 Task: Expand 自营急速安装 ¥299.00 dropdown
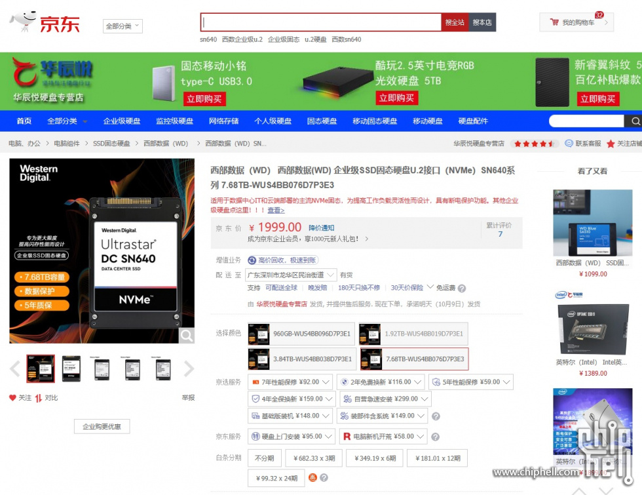tap(385, 399)
